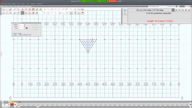Select the whole-step '1' precision button

pyautogui.click(x=173, y=10)
